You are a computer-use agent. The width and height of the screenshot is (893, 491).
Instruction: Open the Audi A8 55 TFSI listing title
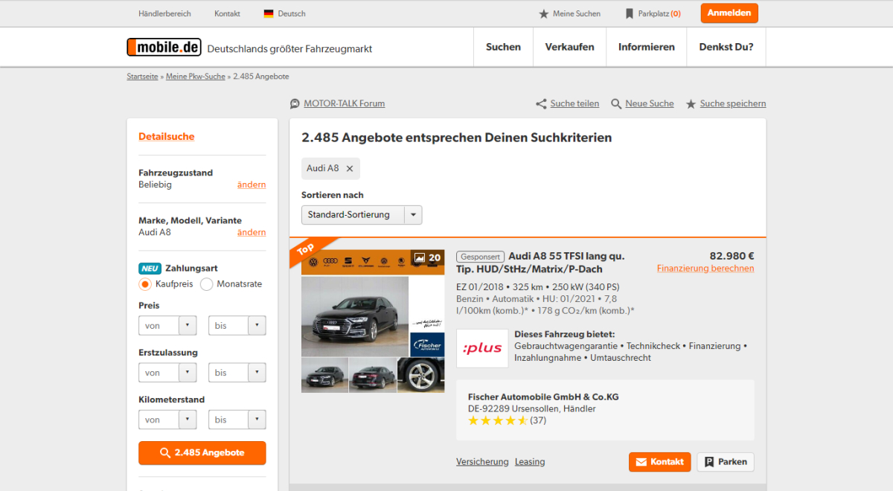pyautogui.click(x=540, y=263)
